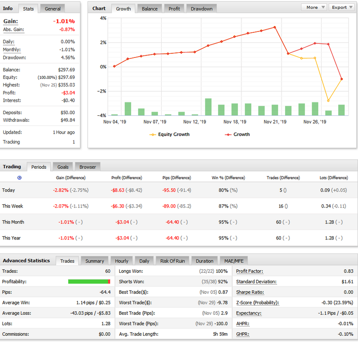Click the blue help icon in Trading table header
The image size is (358, 342).
(20, 178)
